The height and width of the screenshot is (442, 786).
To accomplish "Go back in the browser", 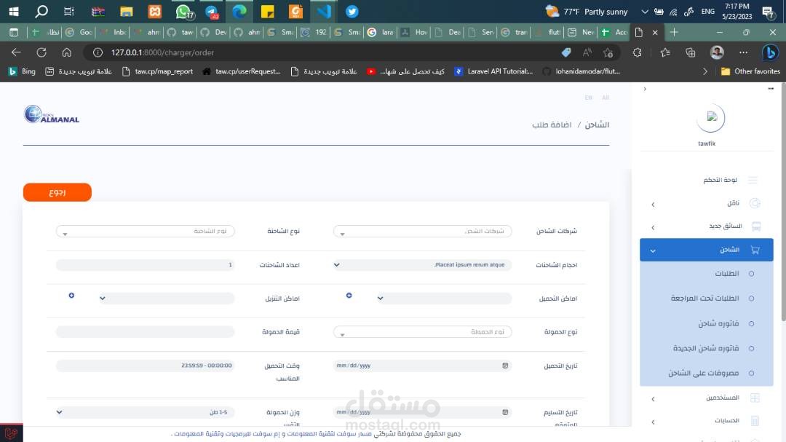I will (16, 52).
